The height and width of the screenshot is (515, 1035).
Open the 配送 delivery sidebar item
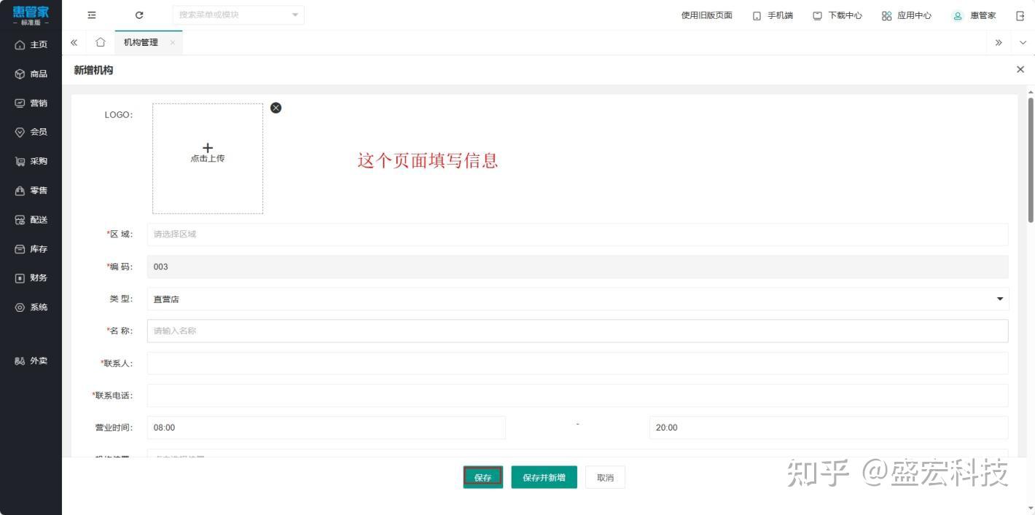[31, 219]
